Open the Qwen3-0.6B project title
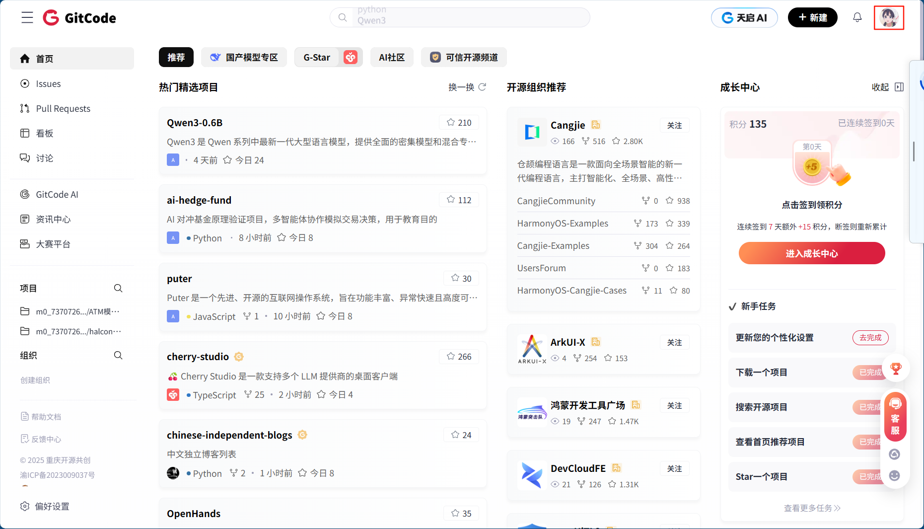 tap(195, 123)
